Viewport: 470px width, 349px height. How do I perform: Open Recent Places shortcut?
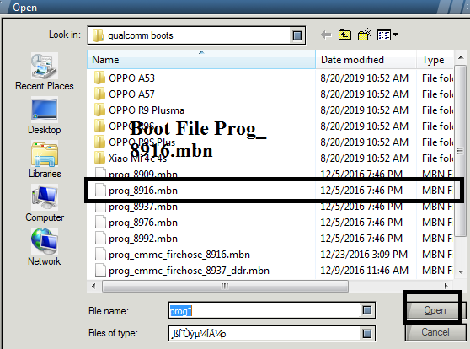(45, 72)
